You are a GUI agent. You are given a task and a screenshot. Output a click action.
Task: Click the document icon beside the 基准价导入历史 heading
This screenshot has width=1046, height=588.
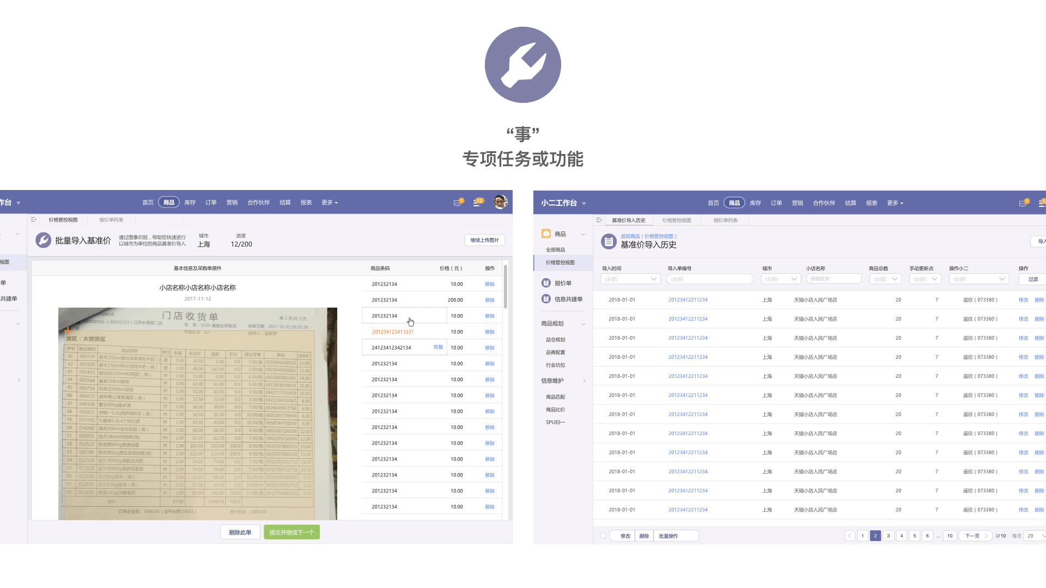(x=609, y=241)
